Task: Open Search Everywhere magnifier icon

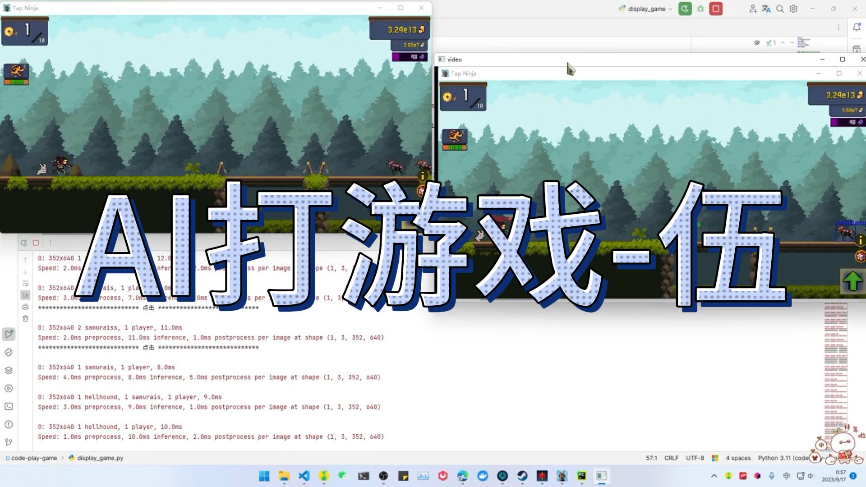Action: [780, 9]
